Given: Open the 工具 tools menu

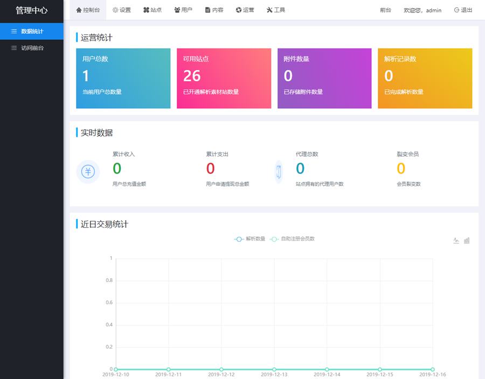Looking at the screenshot, I should 276,10.
